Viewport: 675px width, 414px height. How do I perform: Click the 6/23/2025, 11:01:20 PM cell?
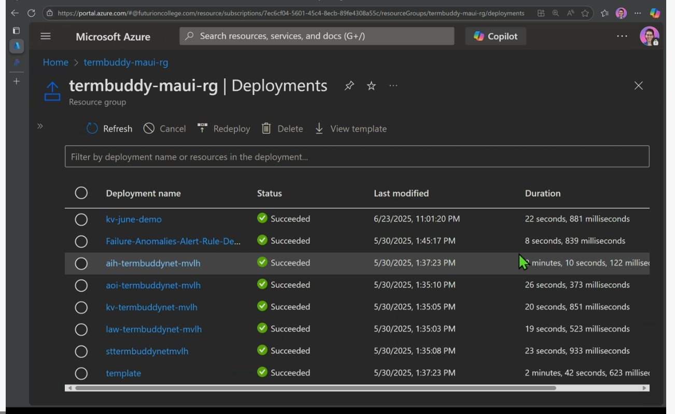[x=417, y=219]
